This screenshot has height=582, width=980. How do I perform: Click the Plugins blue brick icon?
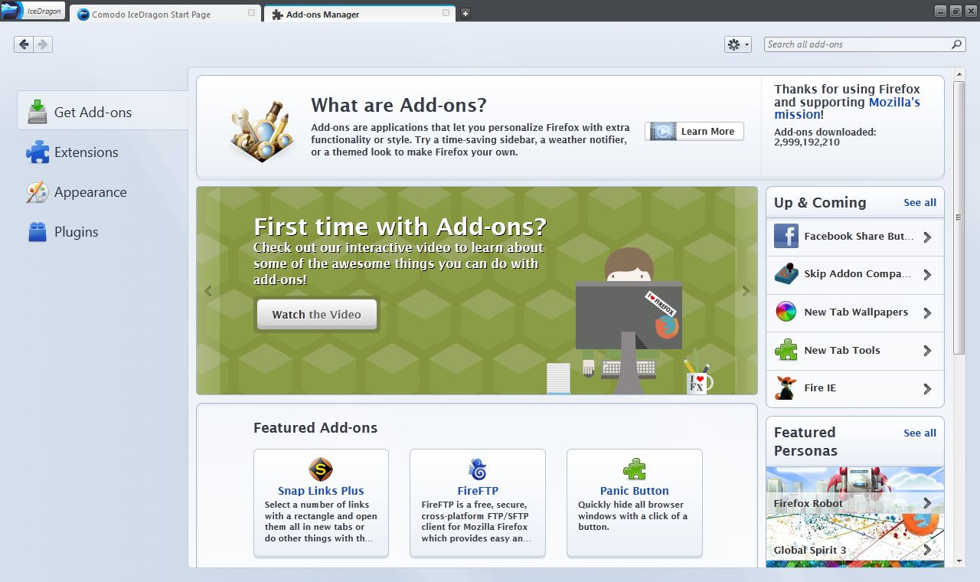37,232
